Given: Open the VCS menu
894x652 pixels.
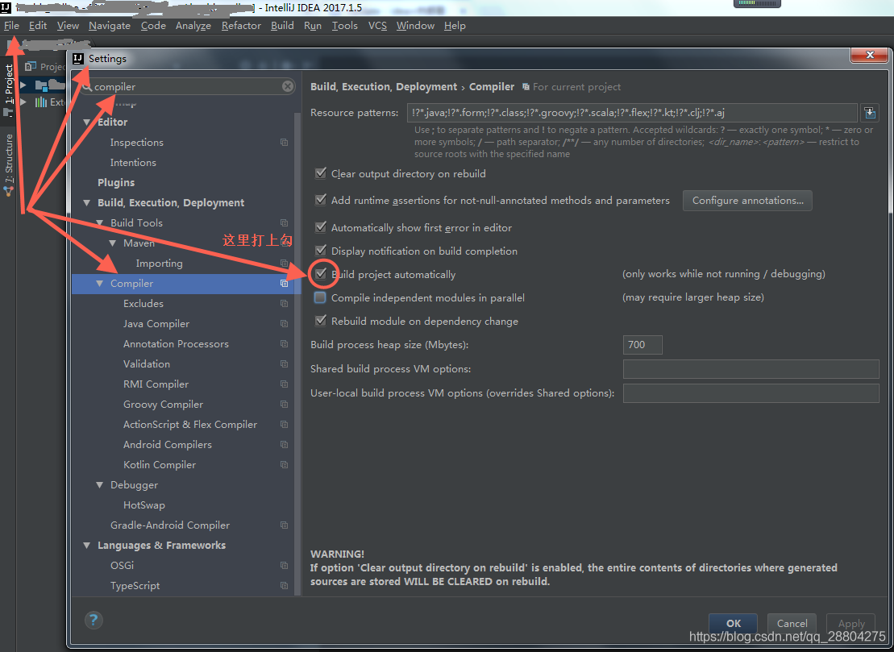Looking at the screenshot, I should (x=377, y=26).
